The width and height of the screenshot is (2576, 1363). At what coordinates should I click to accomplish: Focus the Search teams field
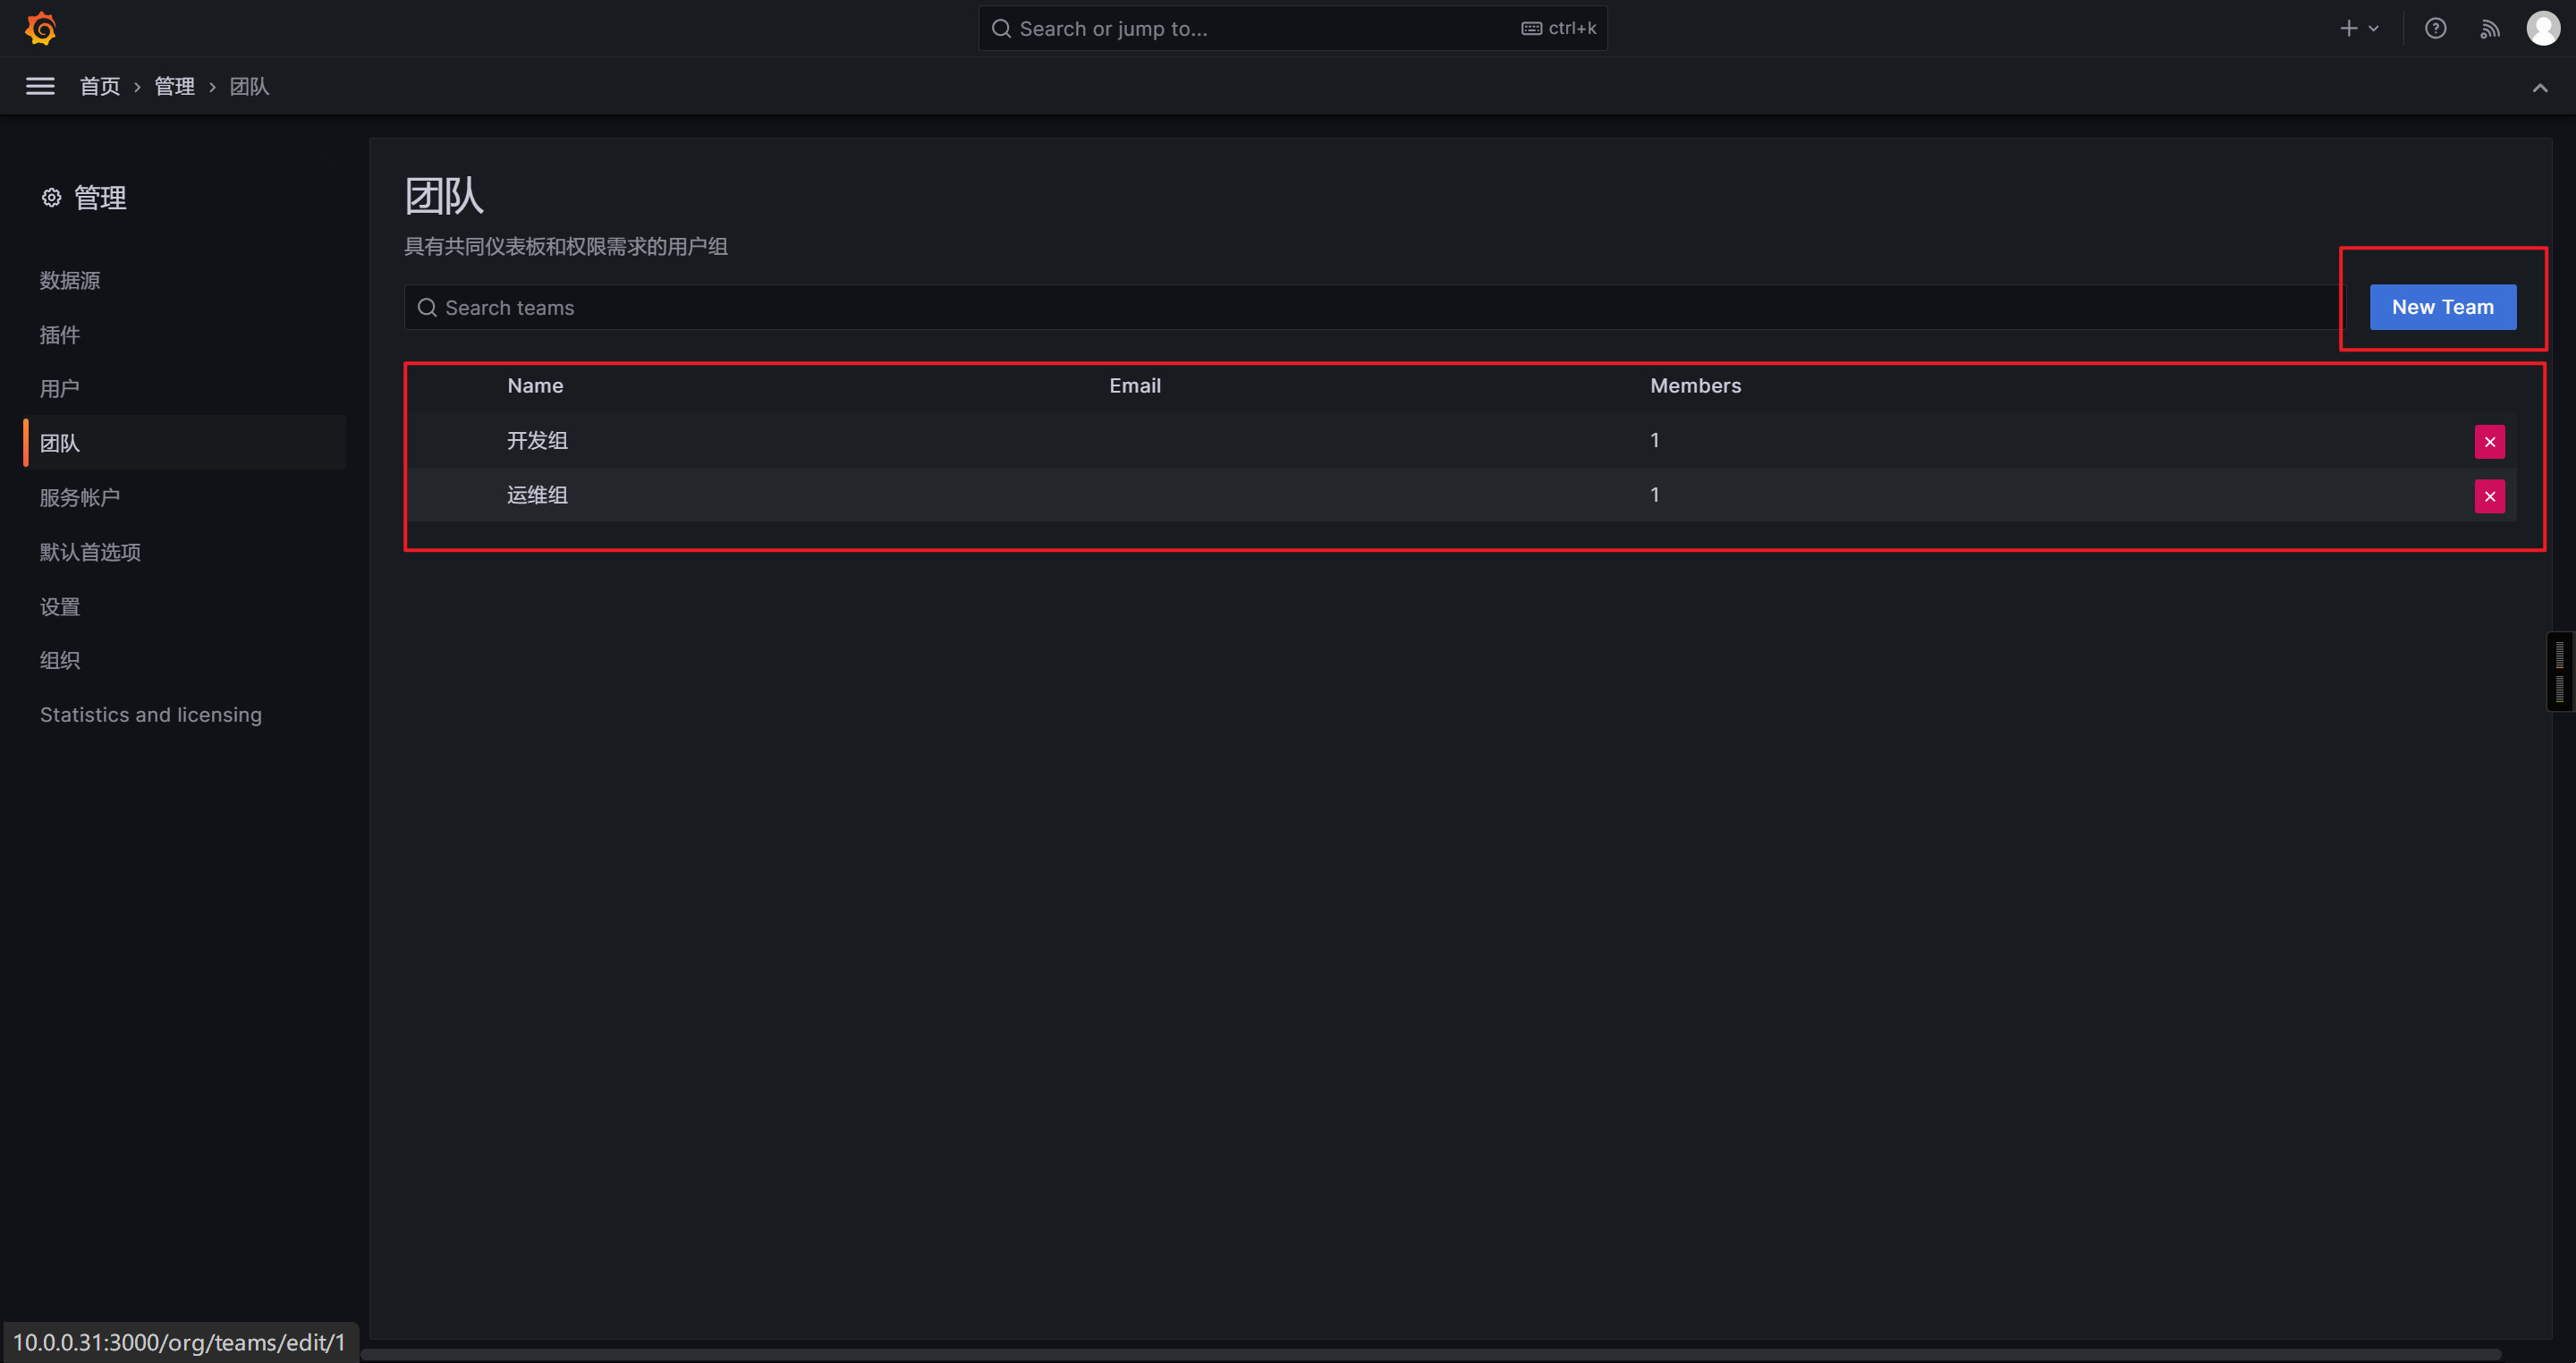point(1372,308)
